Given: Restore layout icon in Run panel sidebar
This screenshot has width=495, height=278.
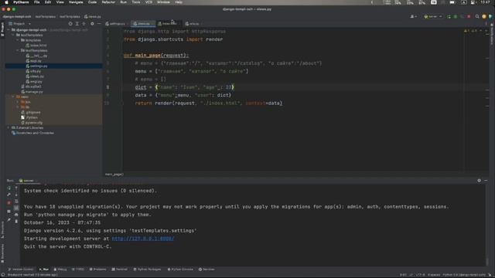Looking at the screenshot, I should [x=9, y=211].
